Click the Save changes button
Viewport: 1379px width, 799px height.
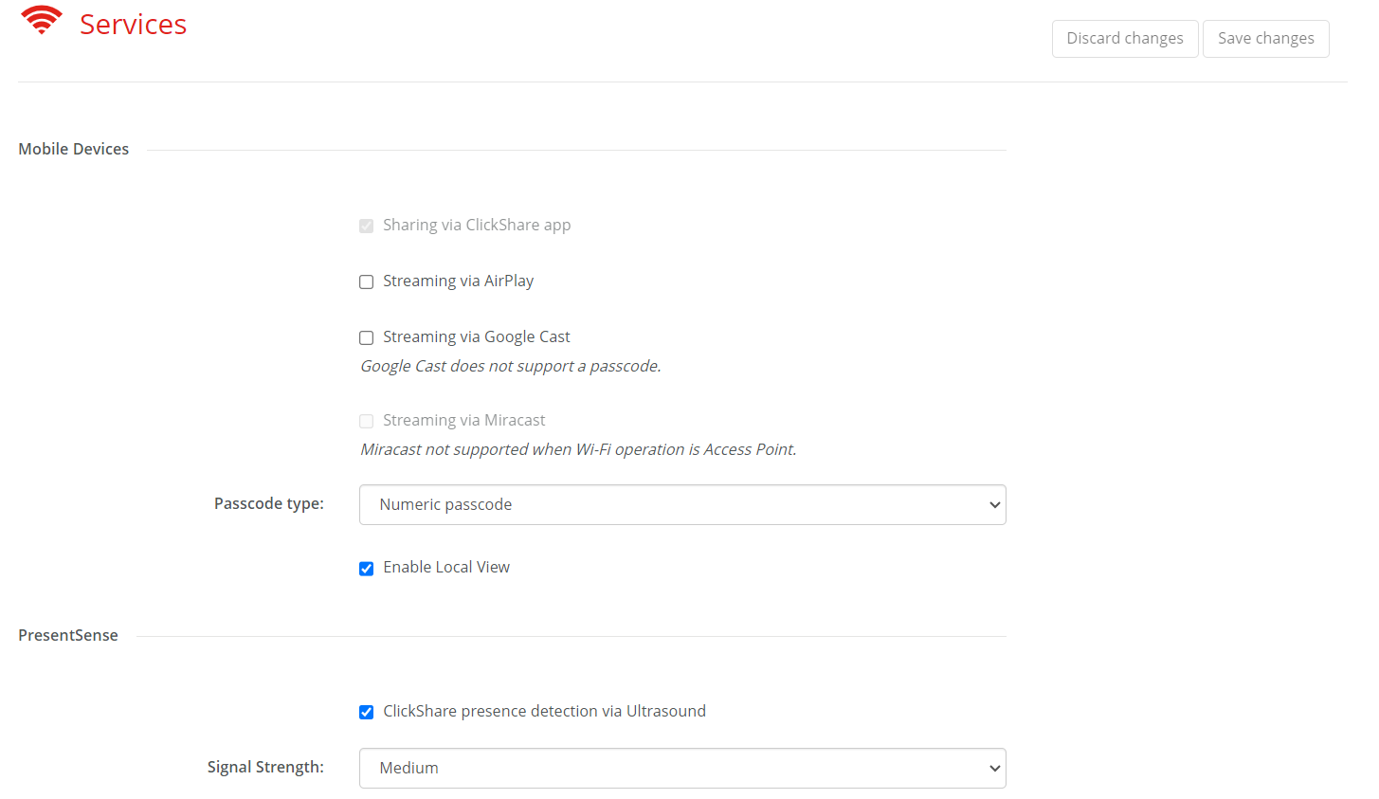click(x=1266, y=39)
